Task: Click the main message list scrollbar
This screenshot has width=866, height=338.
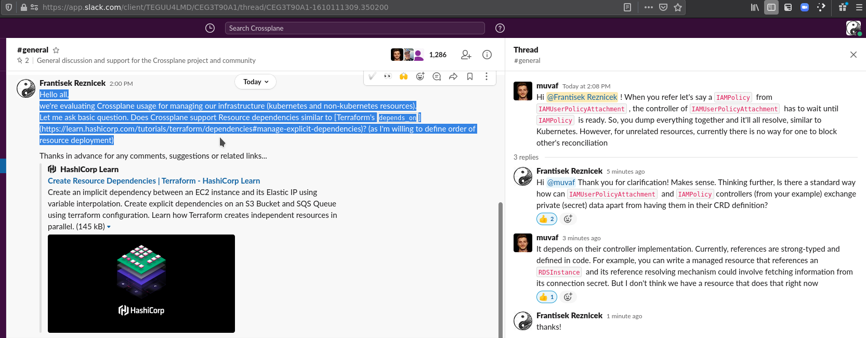Action: [x=501, y=270]
